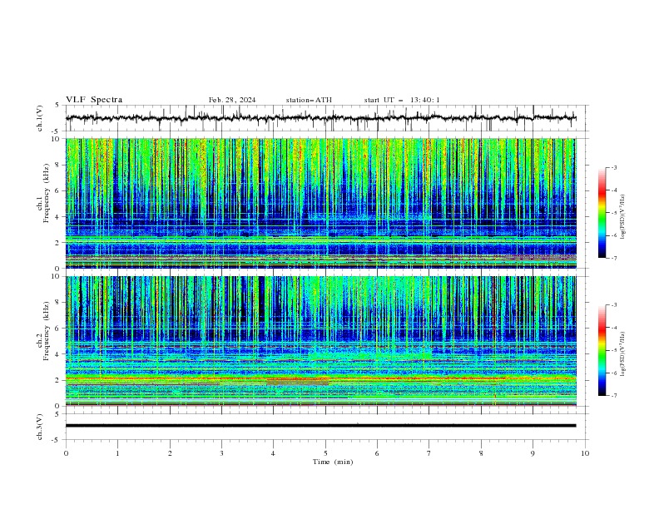Click the "VLF Spectra" plot title

point(94,100)
